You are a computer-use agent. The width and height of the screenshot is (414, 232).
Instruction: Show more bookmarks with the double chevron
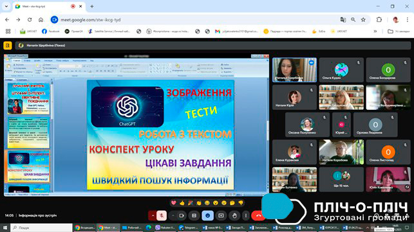tap(375, 31)
